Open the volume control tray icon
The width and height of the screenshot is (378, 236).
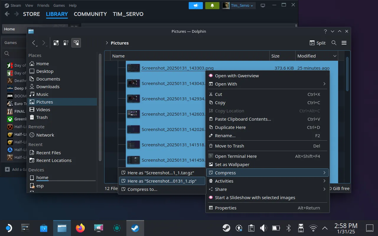(x=263, y=228)
